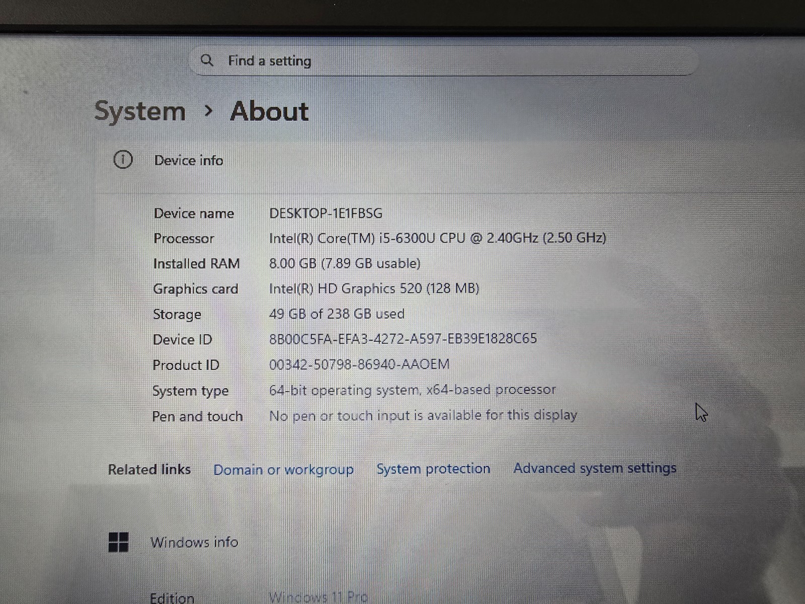Focus the Find a setting search box
The image size is (805, 604).
[444, 61]
